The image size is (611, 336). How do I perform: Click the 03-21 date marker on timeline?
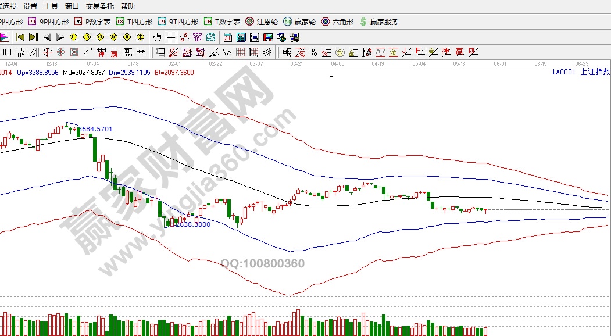click(x=296, y=63)
